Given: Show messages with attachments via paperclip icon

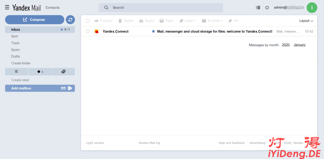Looking at the screenshot, I should pyautogui.click(x=63, y=72).
